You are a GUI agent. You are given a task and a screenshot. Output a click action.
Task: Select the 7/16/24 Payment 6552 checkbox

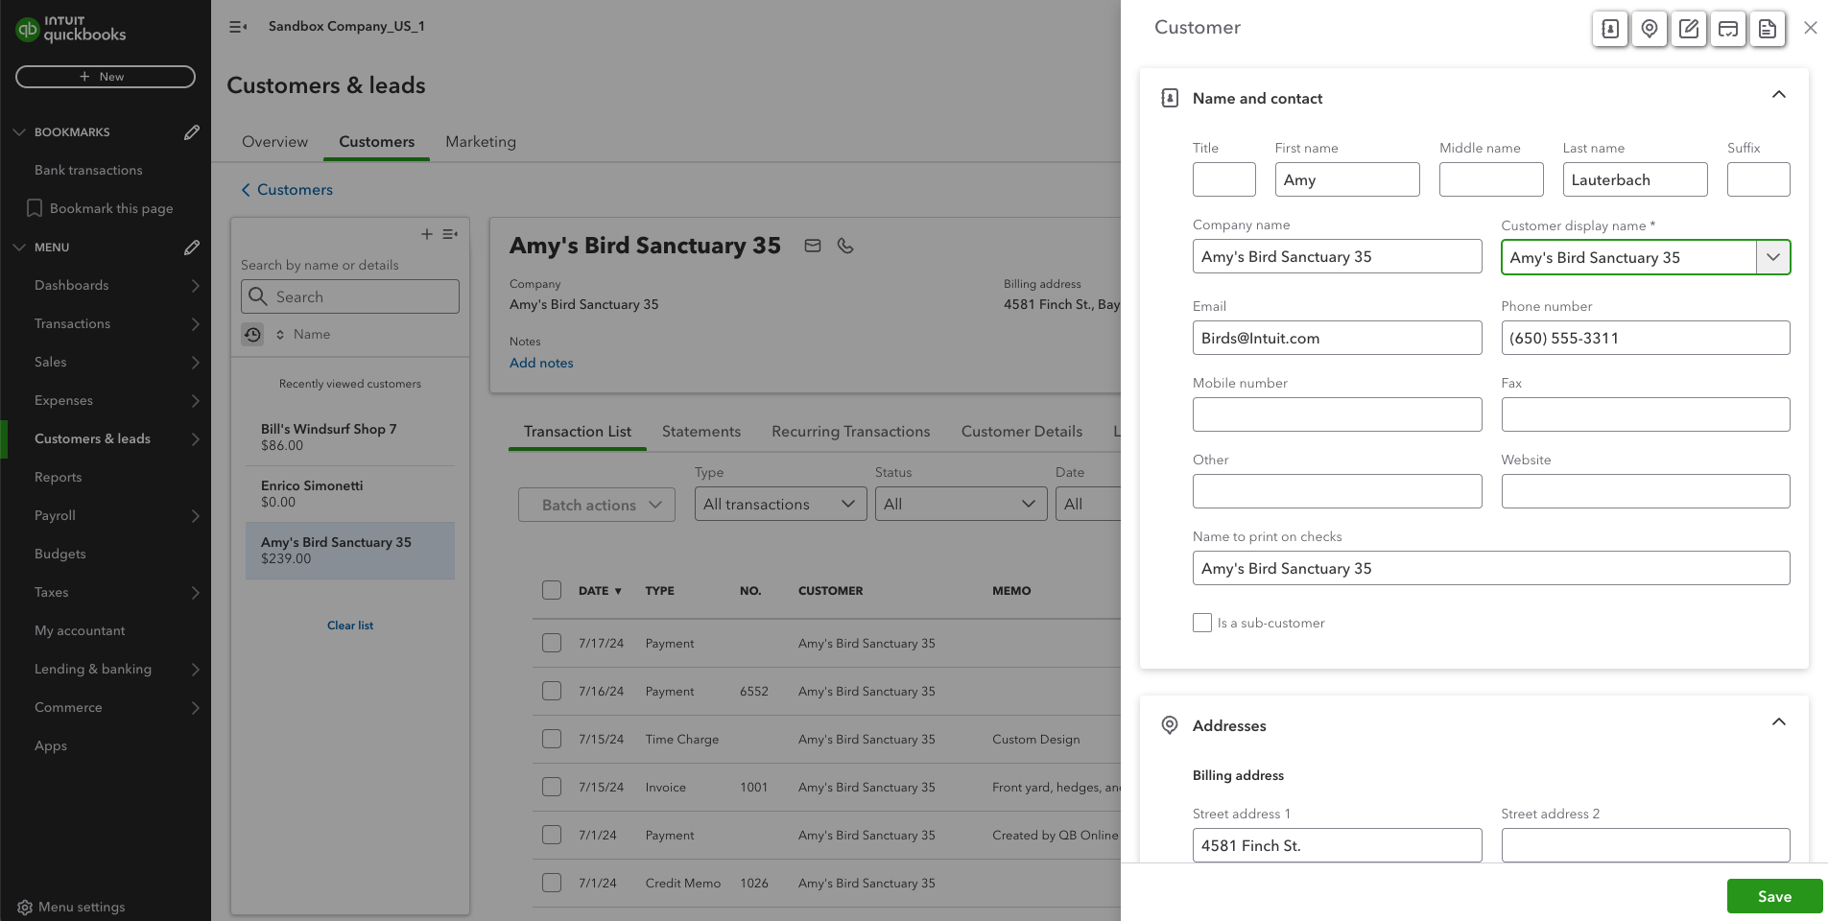click(x=552, y=691)
